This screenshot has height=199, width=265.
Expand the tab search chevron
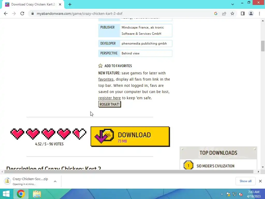click(x=233, y=4)
